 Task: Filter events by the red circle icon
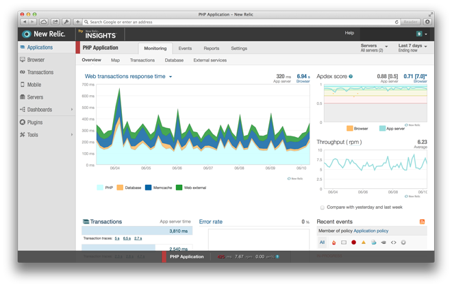click(x=353, y=242)
